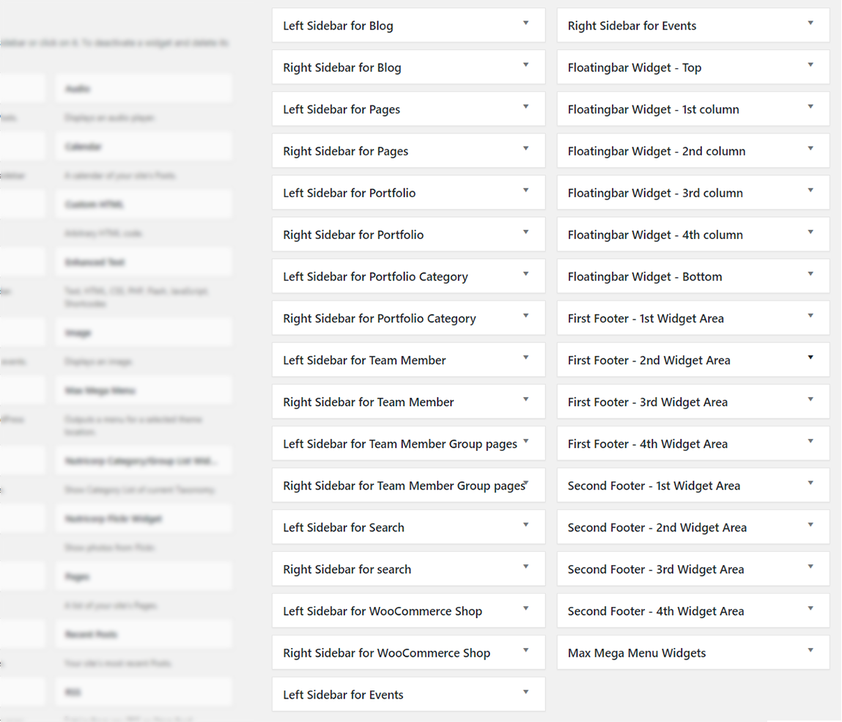This screenshot has height=722, width=842.
Task: Select the Left Sidebar for WooCommerce Shop title
Action: [x=383, y=611]
